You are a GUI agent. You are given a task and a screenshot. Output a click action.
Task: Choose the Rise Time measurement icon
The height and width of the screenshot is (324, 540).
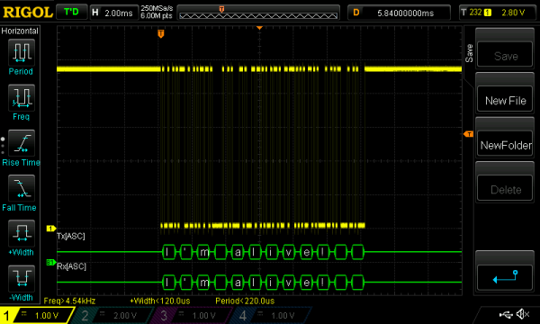point(22,143)
